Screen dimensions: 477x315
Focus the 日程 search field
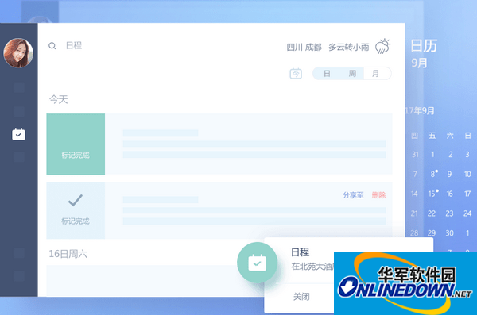[x=74, y=45]
